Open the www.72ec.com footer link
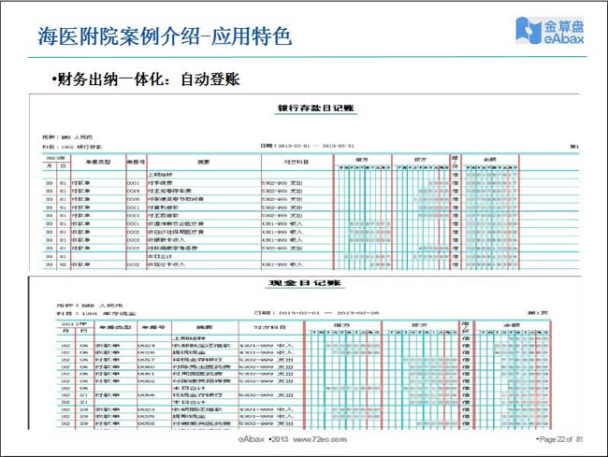 [x=320, y=439]
